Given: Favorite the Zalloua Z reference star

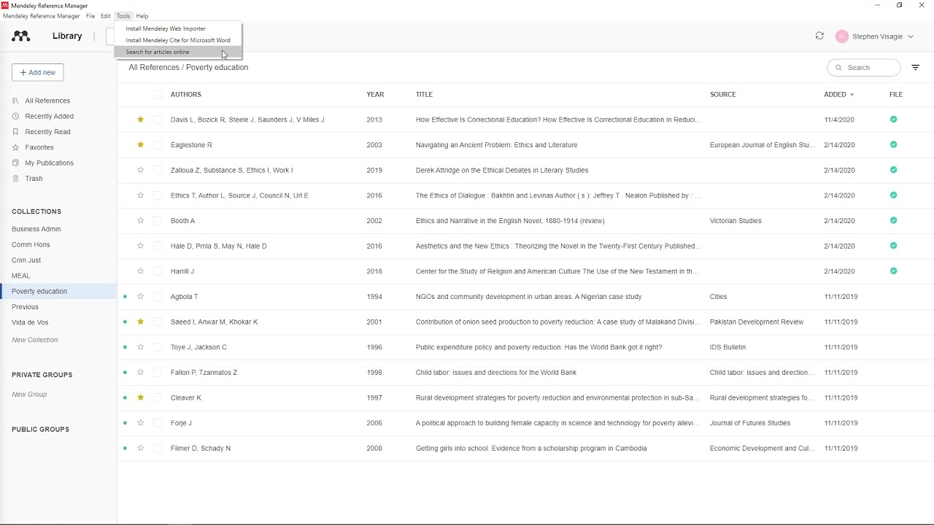Looking at the screenshot, I should [x=141, y=170].
